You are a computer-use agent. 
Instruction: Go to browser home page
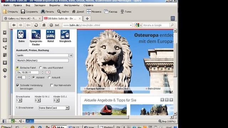point(44,25)
